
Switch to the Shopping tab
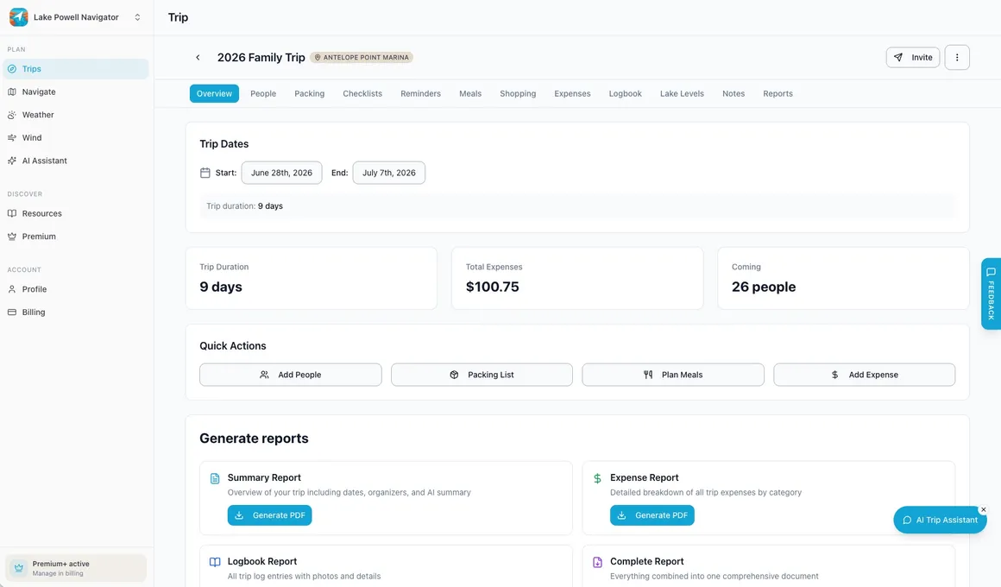click(x=518, y=93)
